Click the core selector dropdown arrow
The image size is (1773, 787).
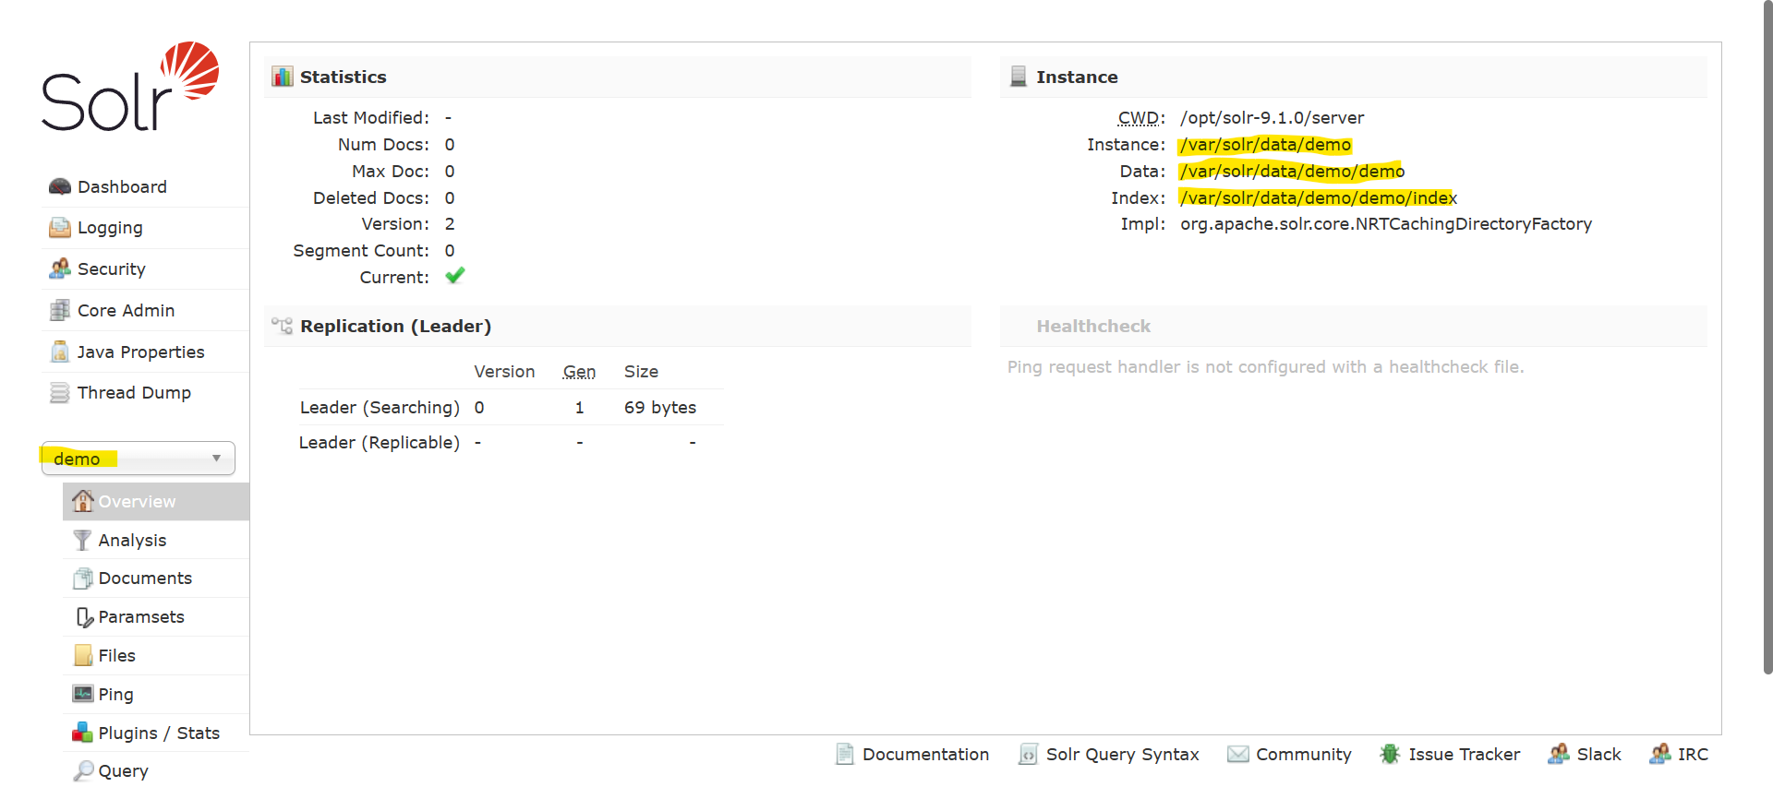(216, 459)
